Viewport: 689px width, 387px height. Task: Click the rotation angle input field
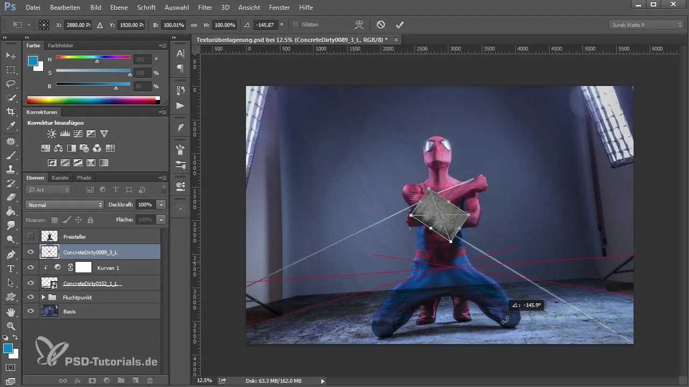265,25
